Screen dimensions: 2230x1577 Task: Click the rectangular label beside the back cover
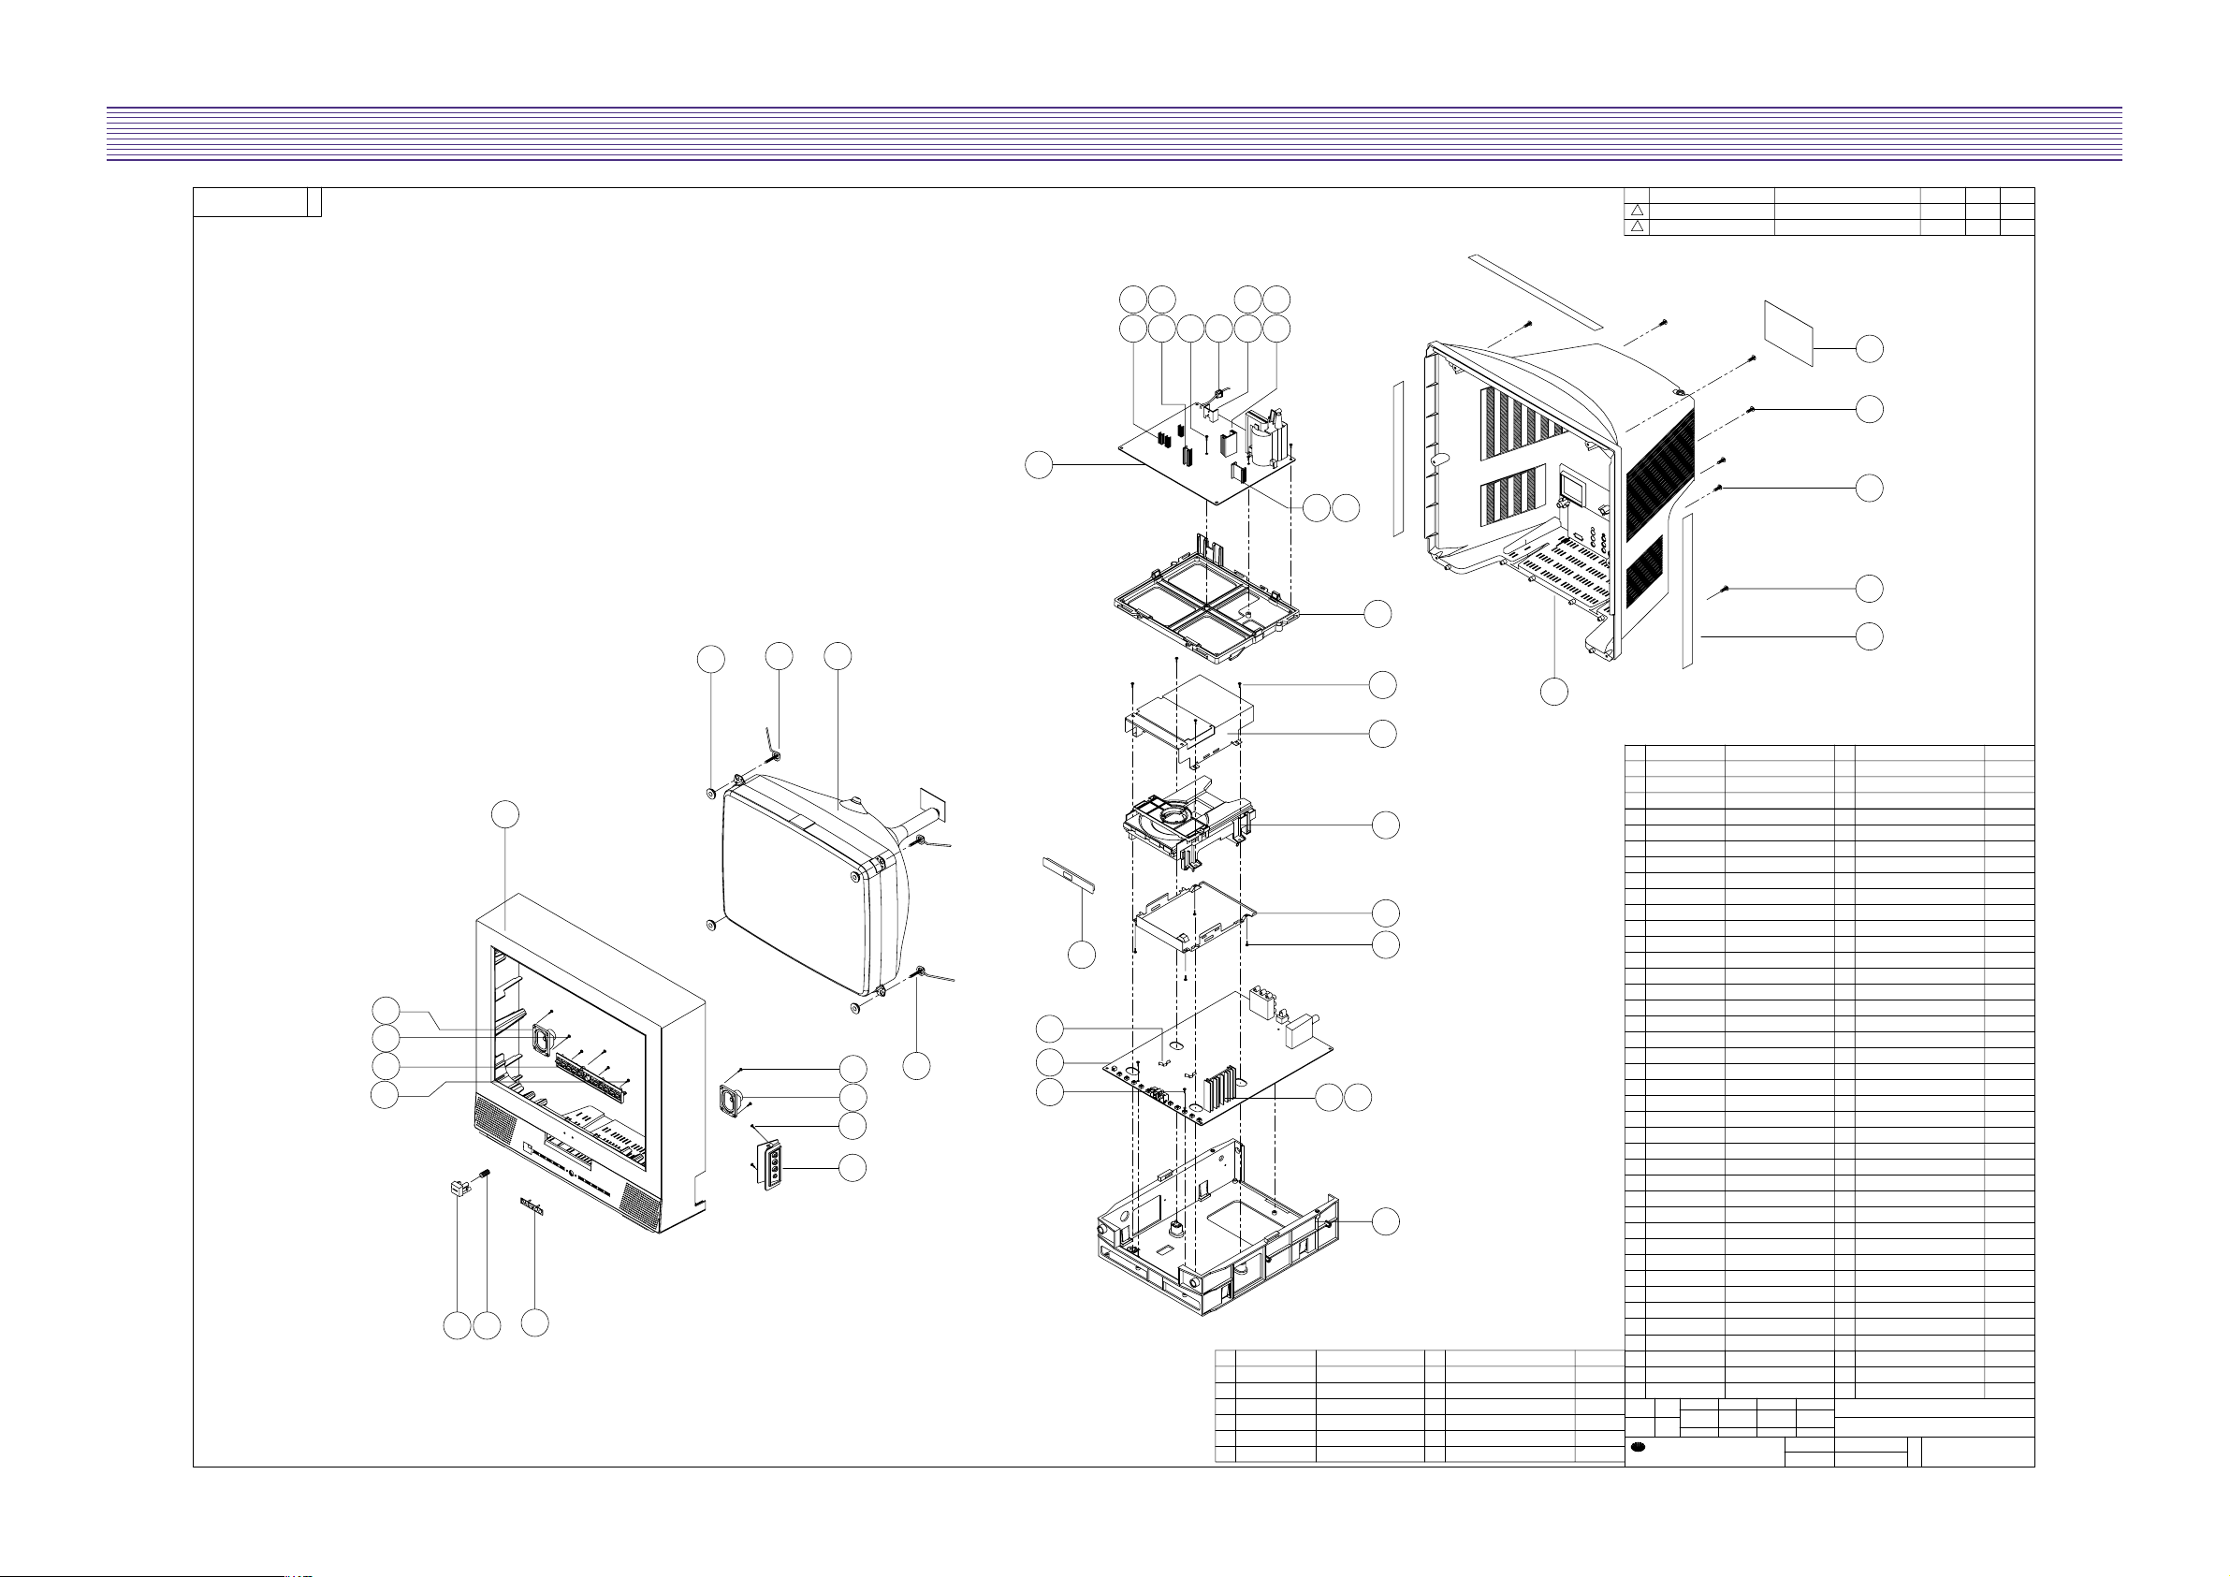(1788, 333)
